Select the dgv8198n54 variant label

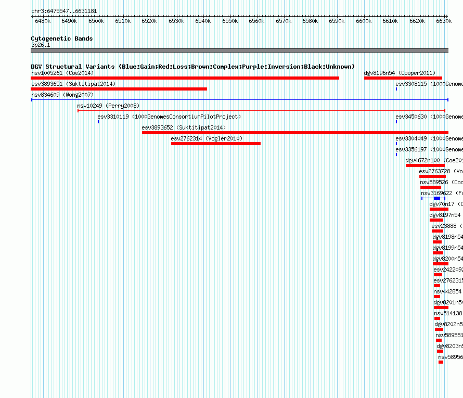[447, 237]
